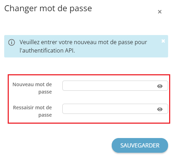The width and height of the screenshot is (173, 158).
Task: Show characters in Nouveau mot de passe field
Action: (160, 86)
